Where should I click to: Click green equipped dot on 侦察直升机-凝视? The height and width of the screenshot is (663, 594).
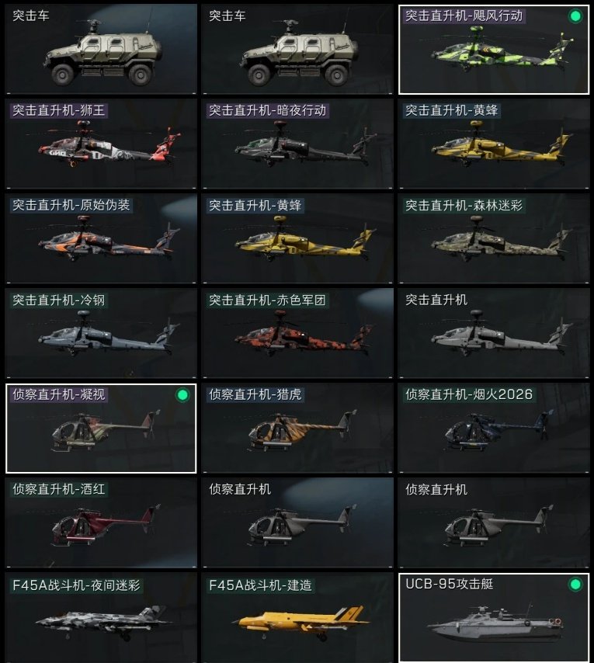182,395
